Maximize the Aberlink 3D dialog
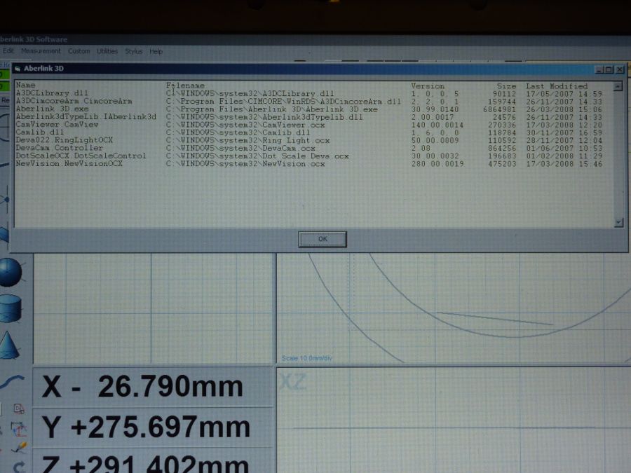631x473 pixels. pos(609,69)
